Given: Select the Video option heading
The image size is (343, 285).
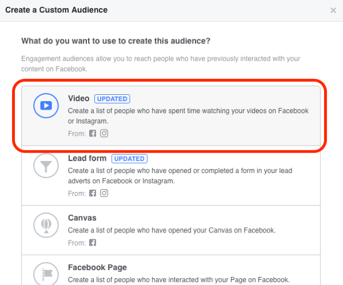Looking at the screenshot, I should coord(79,99).
